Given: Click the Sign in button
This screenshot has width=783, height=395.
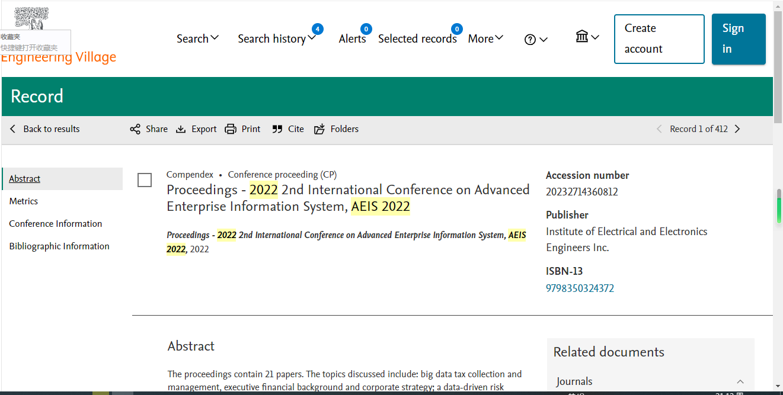Looking at the screenshot, I should tap(739, 38).
